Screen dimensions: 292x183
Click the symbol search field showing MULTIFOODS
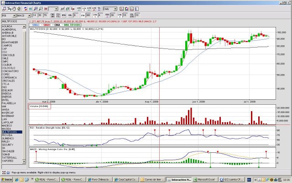14,22
